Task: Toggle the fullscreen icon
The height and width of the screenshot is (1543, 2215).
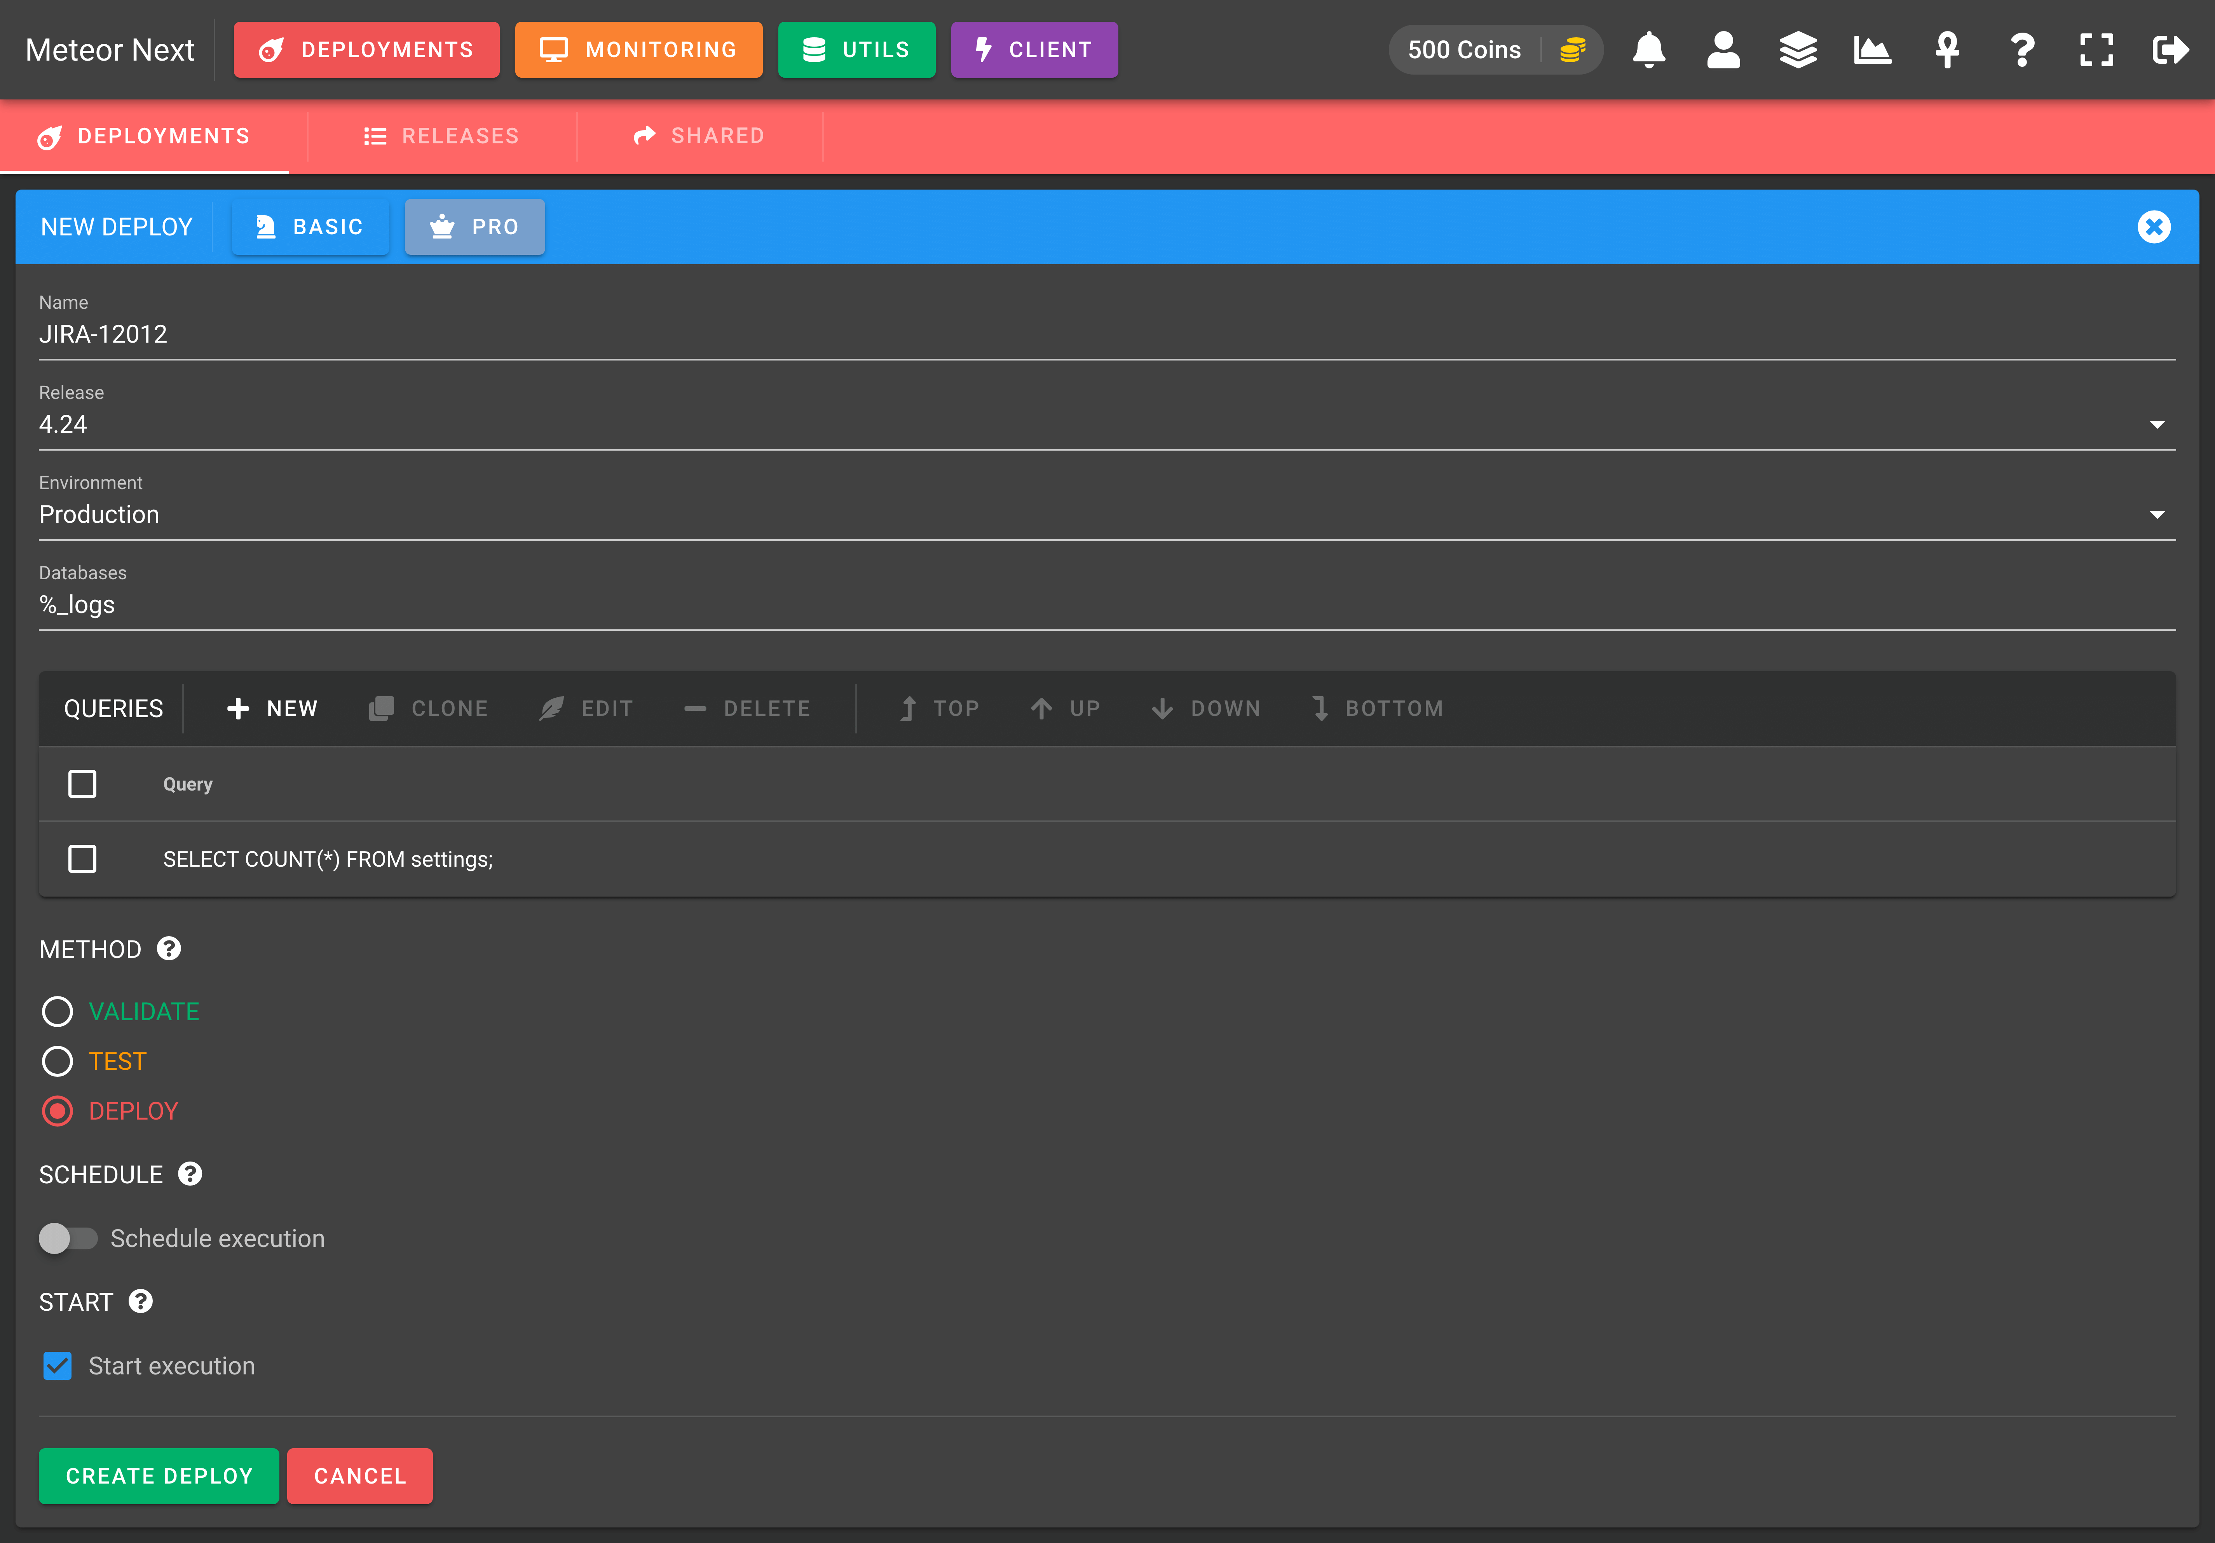Action: (x=2096, y=50)
